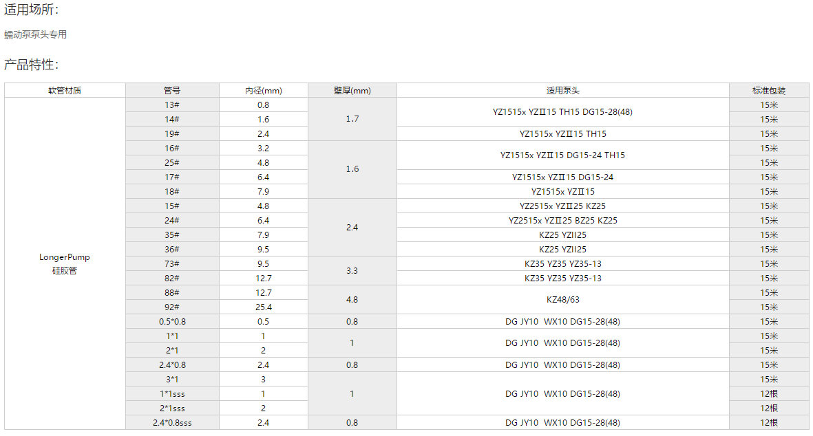Click the KZ48/63 pump head cell
813x436 pixels.
coord(562,300)
